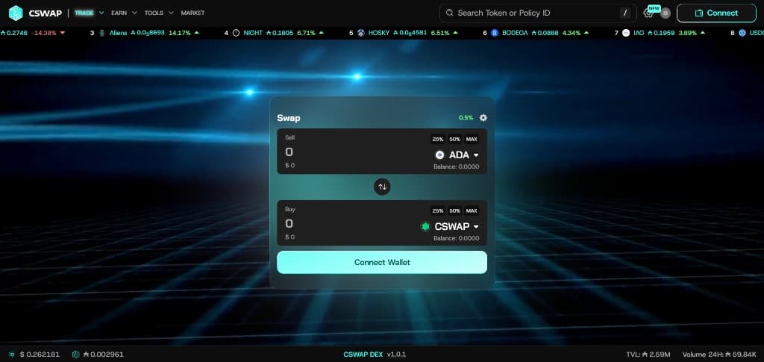The width and height of the screenshot is (764, 362).
Task: Click the Aliens token icon in ticker
Action: coord(101,33)
